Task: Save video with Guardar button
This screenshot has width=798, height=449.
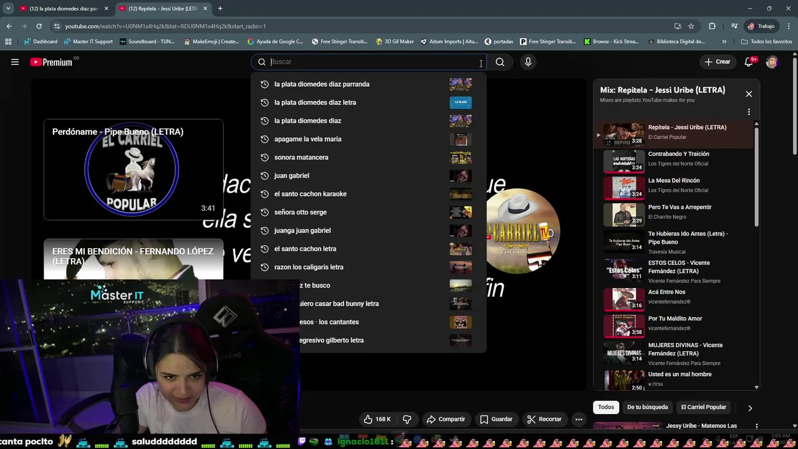Action: (496, 419)
